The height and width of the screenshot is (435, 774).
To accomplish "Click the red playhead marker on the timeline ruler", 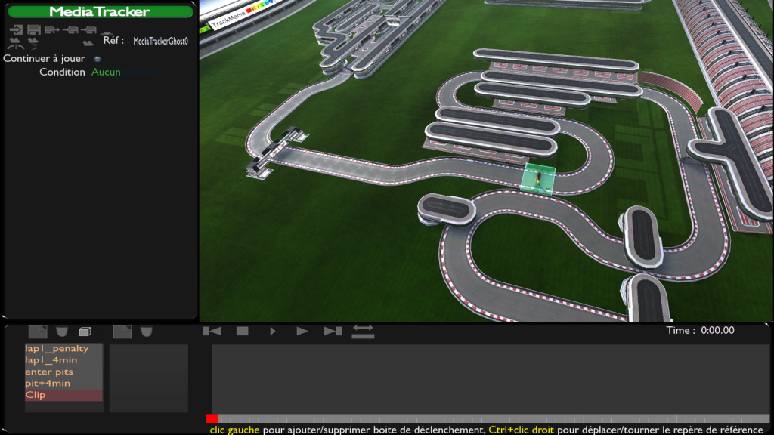I will 212,418.
